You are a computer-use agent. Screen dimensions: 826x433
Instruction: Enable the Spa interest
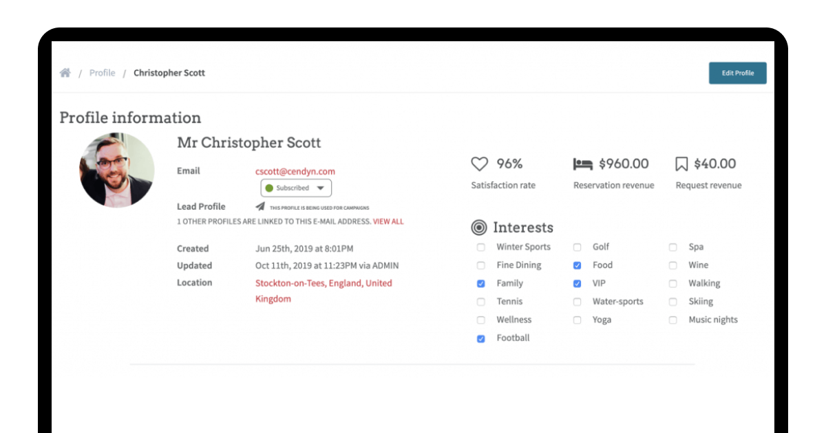673,247
